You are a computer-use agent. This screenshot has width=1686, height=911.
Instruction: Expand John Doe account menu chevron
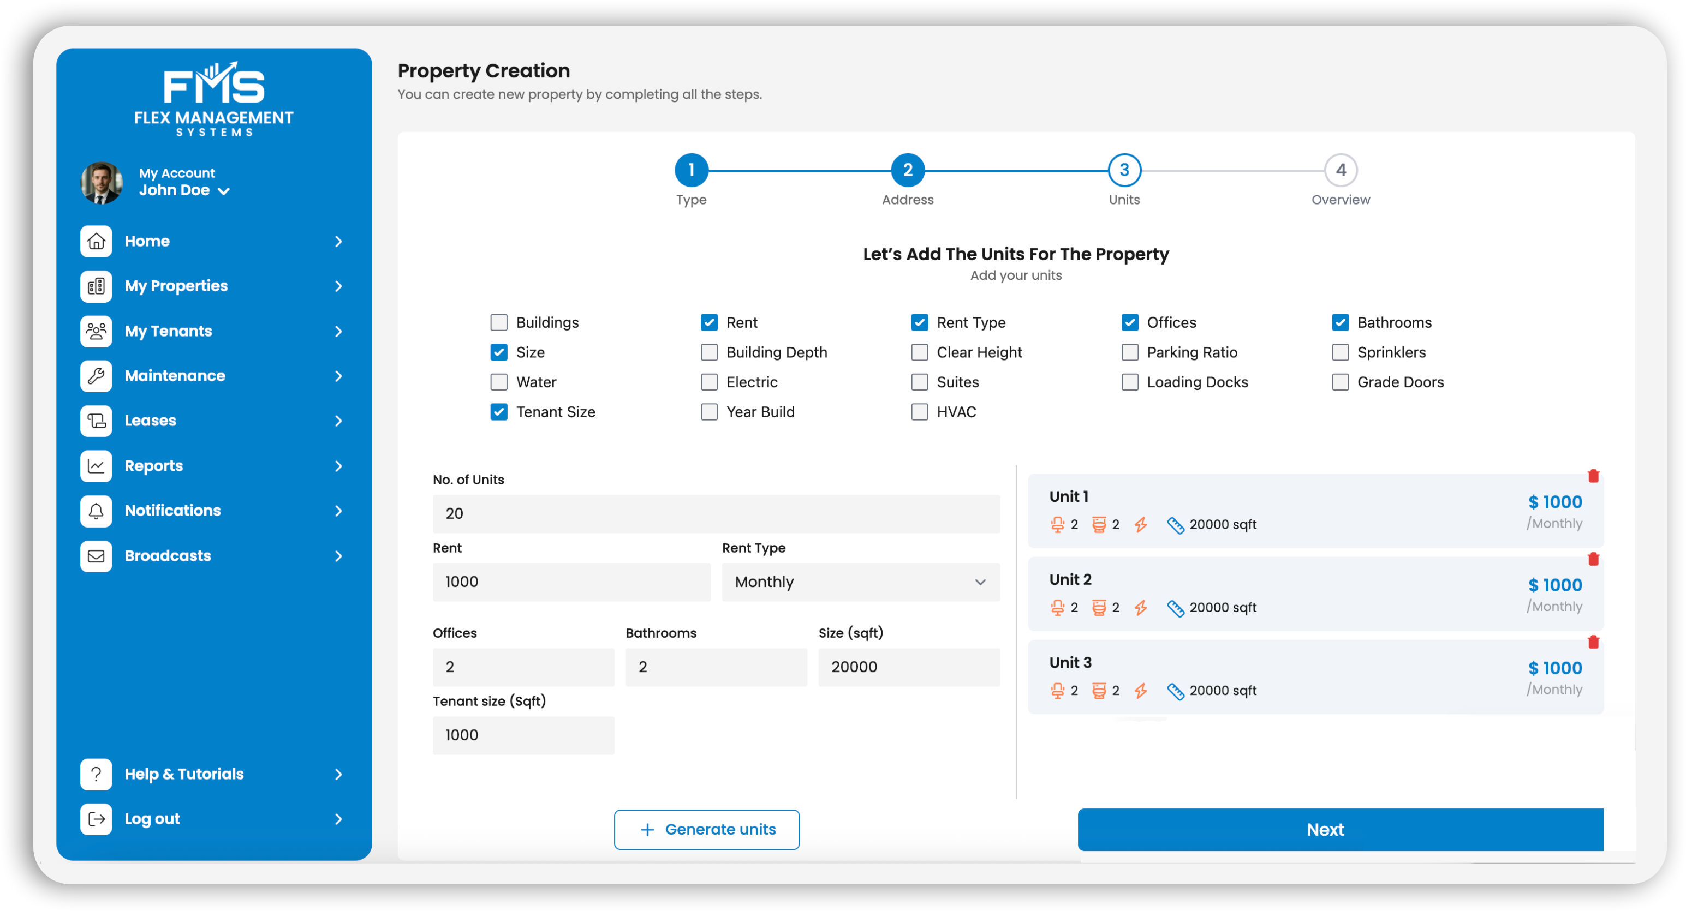(224, 191)
